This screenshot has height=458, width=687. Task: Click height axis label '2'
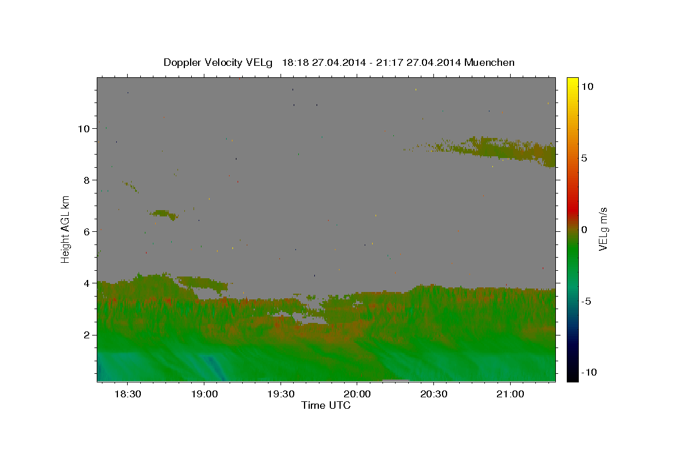click(86, 334)
